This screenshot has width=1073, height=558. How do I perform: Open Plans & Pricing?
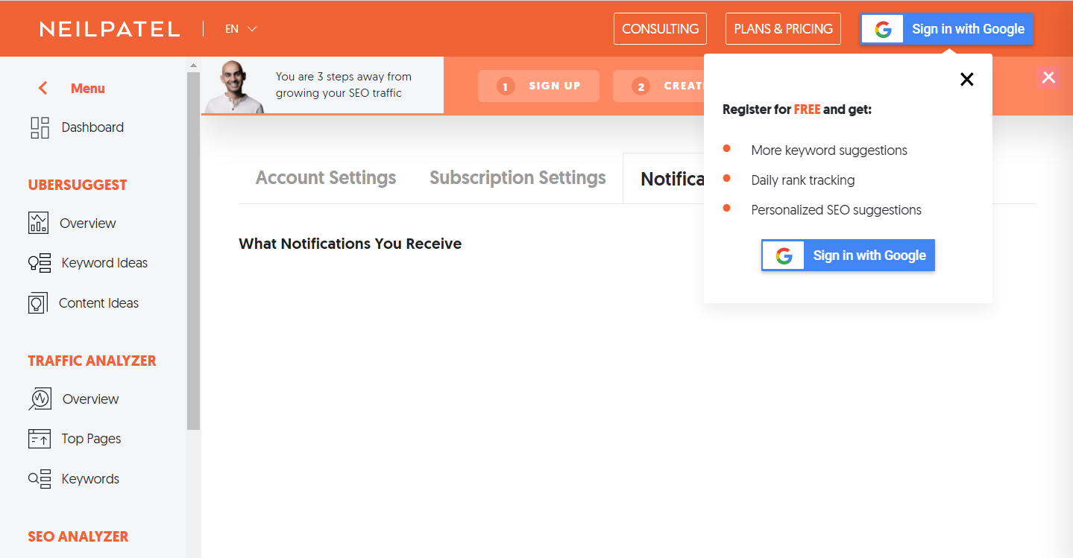[x=783, y=29]
